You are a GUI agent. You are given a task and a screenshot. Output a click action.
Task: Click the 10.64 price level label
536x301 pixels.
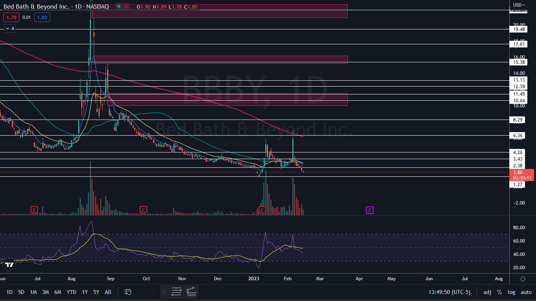(x=519, y=101)
